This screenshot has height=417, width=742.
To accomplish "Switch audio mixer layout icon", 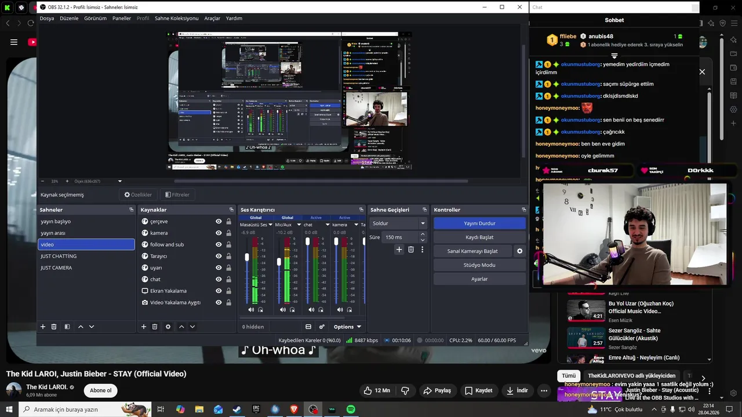I will pyautogui.click(x=308, y=327).
